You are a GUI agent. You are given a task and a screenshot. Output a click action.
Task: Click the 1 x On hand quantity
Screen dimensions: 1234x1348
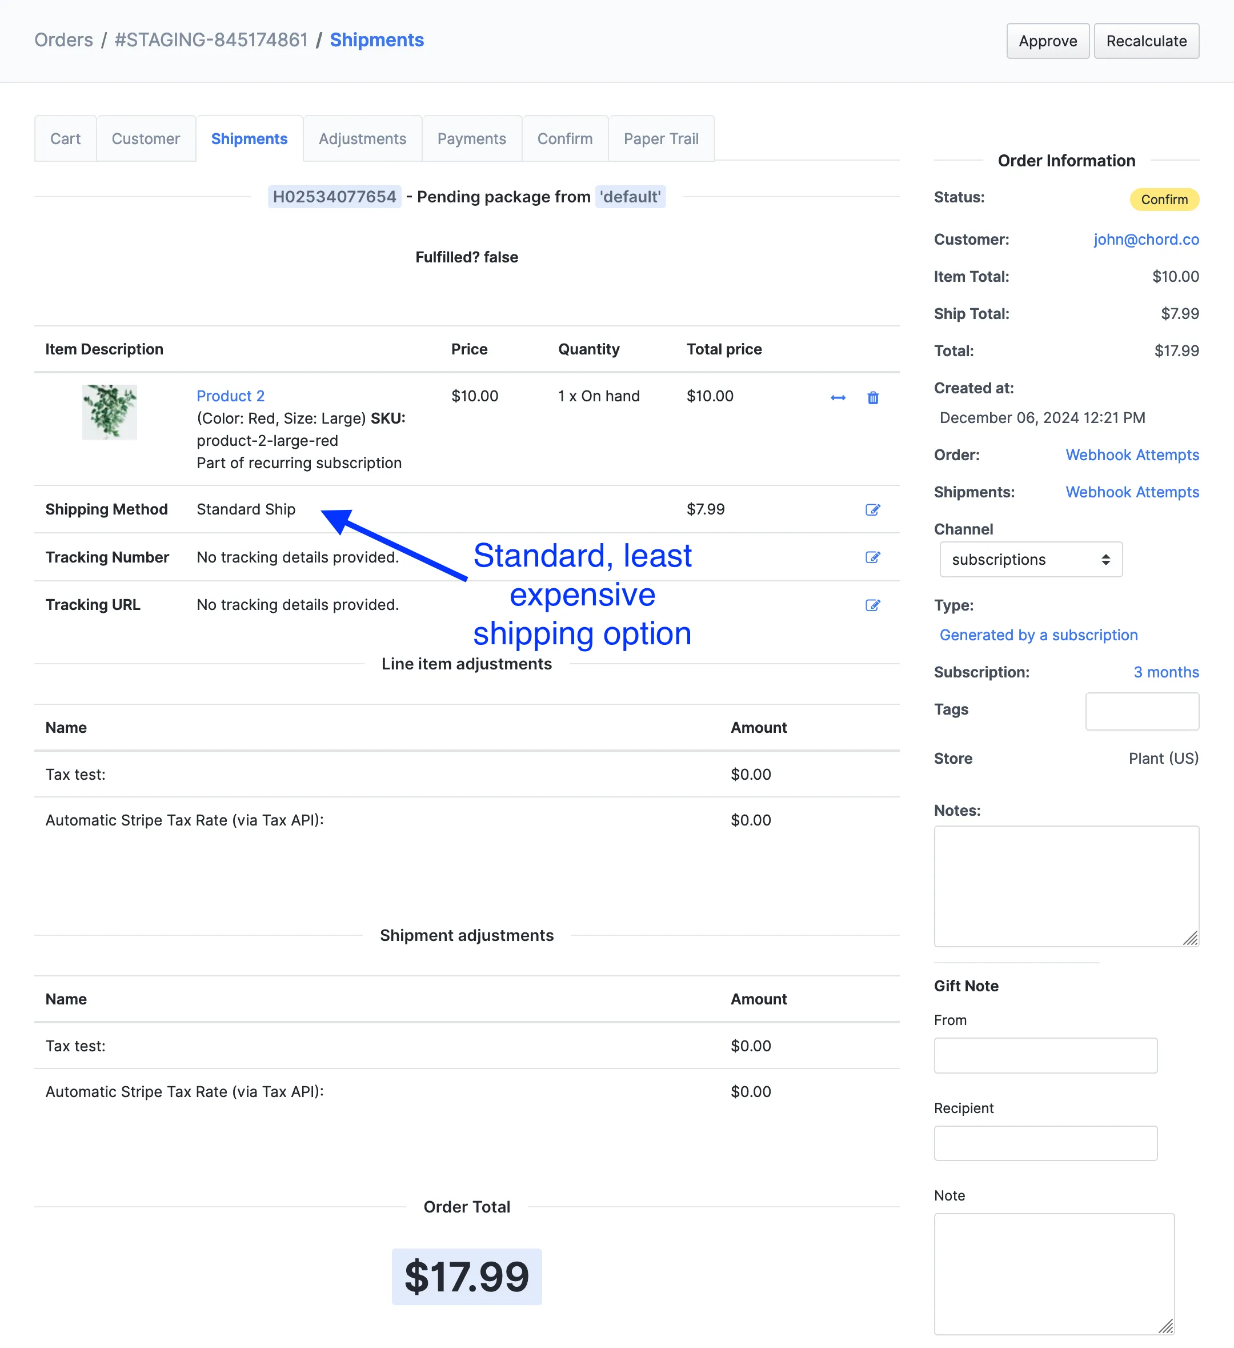point(599,396)
